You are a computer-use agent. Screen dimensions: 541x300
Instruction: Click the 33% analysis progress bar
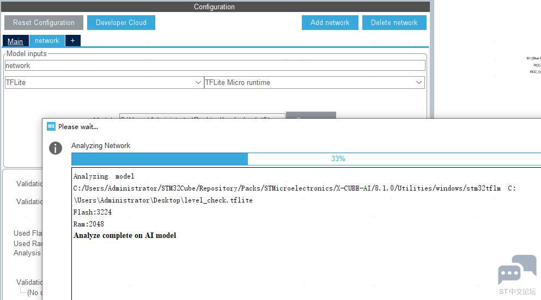306,159
